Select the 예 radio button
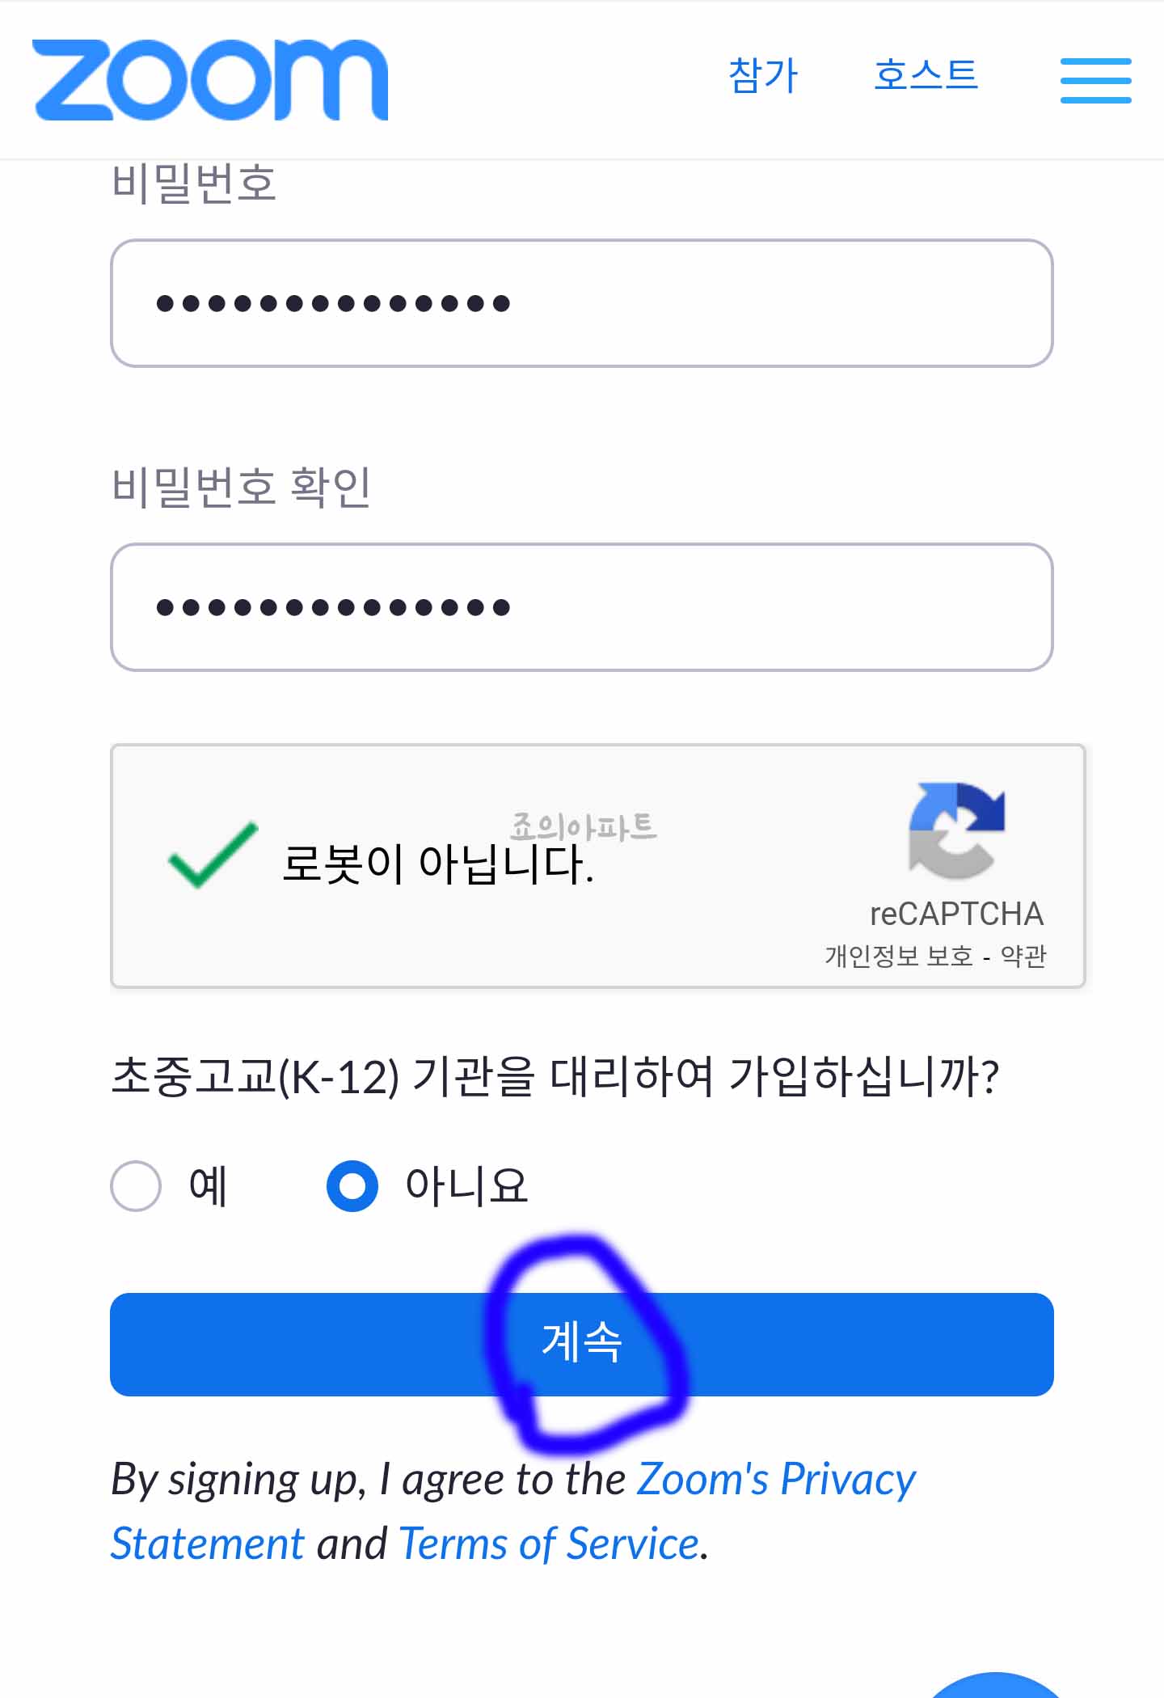The height and width of the screenshot is (1698, 1164). (136, 1185)
